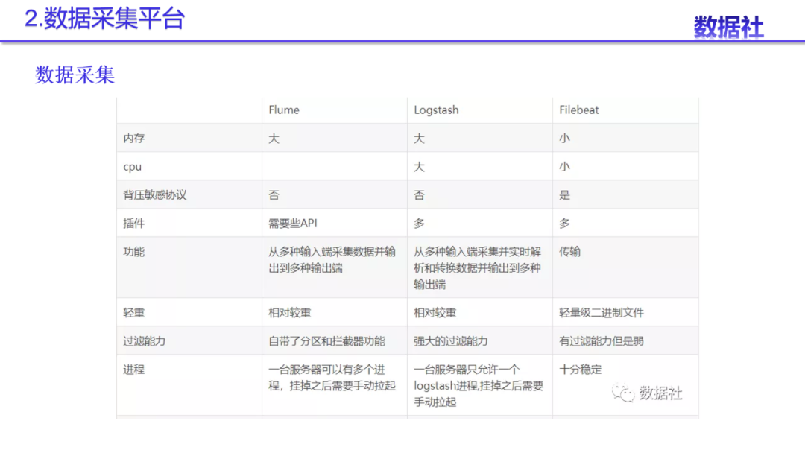Image resolution: width=805 pixels, height=453 pixels.
Task: Click '多' in Logstash 插件 cell
Action: pyautogui.click(x=420, y=224)
